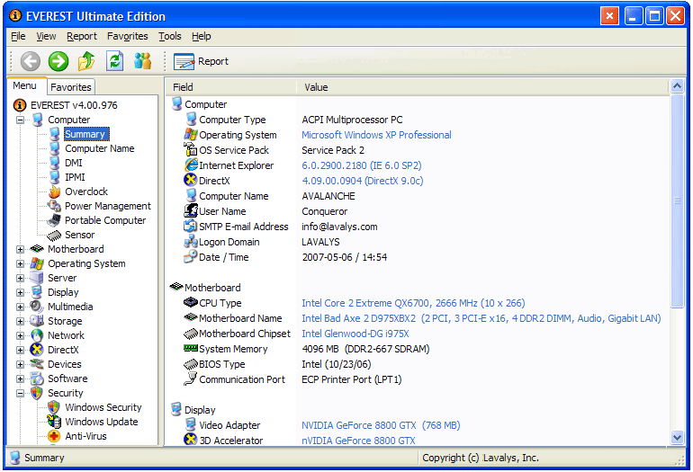
Task: Click the Refresh toolbar icon
Action: pos(115,61)
